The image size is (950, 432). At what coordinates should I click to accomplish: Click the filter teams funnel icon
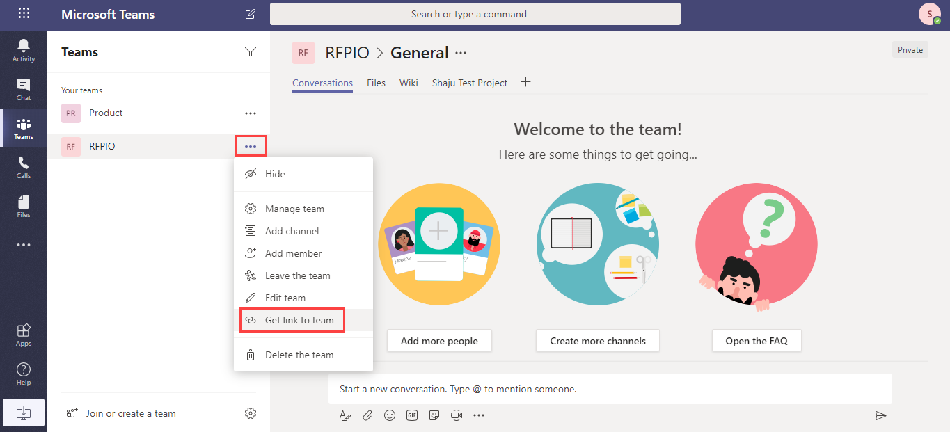click(x=251, y=51)
